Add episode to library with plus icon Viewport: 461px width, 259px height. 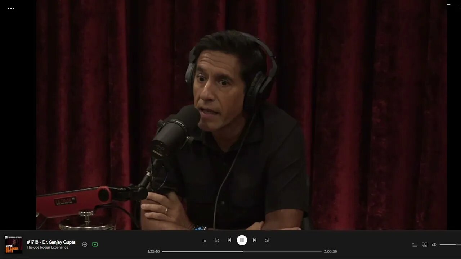(85, 245)
